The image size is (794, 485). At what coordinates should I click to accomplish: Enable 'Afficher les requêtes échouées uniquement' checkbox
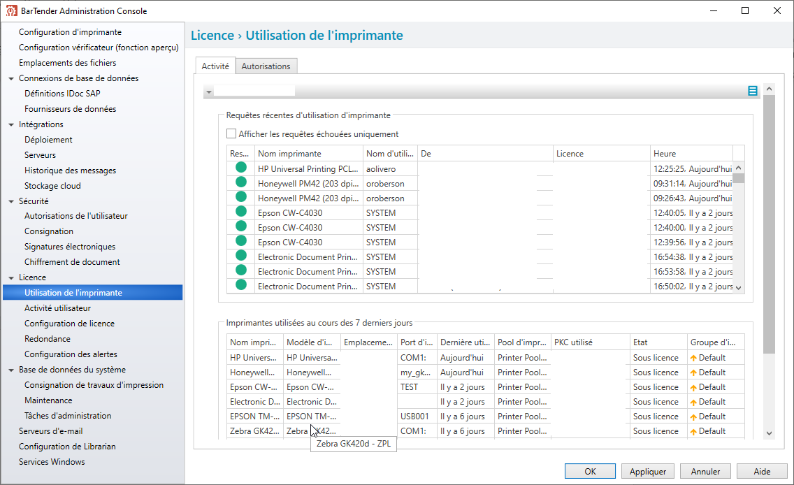231,133
